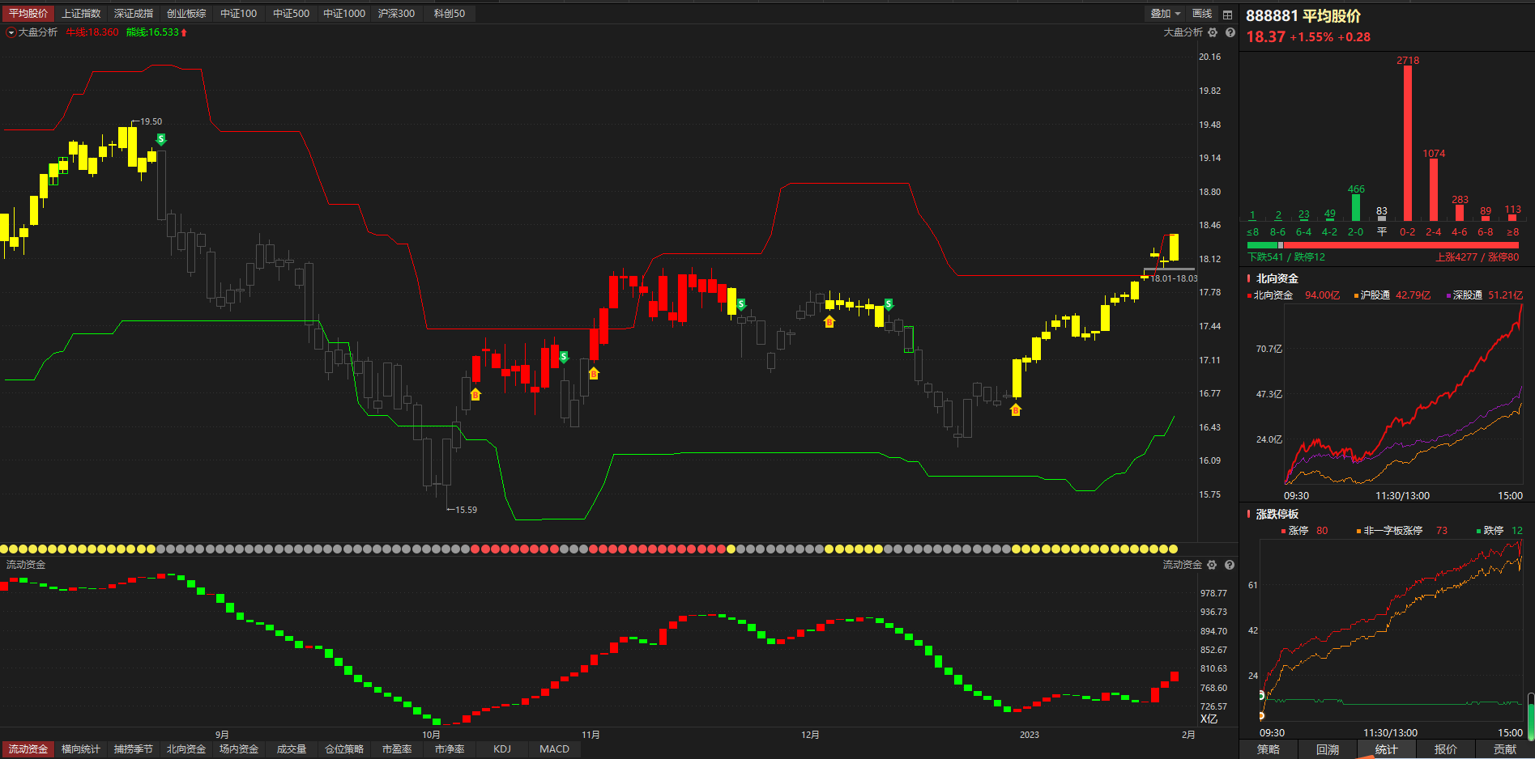Screen dimensions: 1535x759
Task: Select the 成交量 indicator tab
Action: click(292, 749)
